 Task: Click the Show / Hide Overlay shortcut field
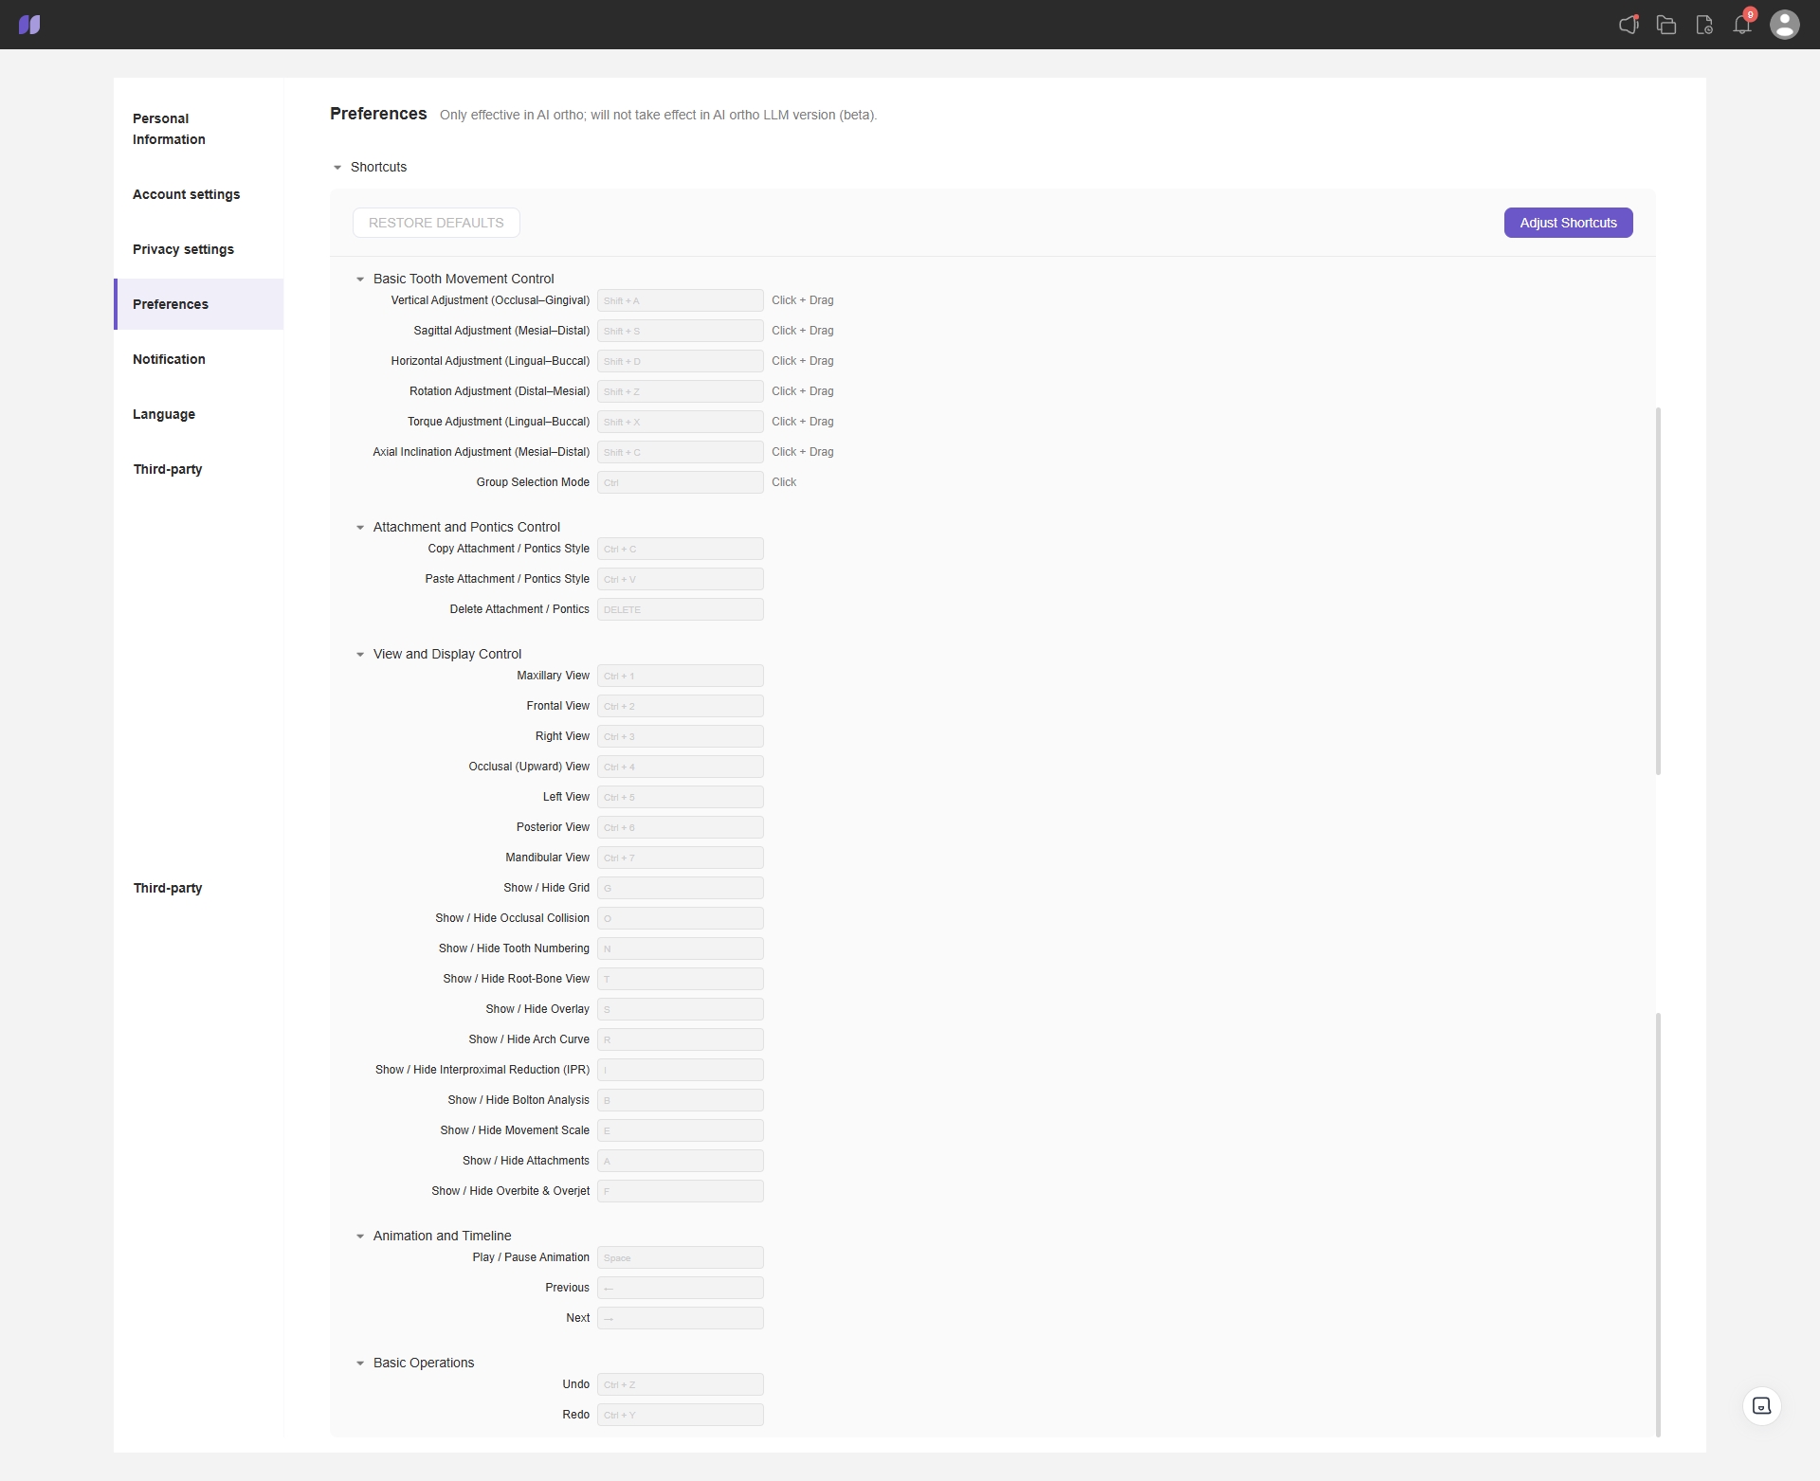click(x=681, y=1009)
